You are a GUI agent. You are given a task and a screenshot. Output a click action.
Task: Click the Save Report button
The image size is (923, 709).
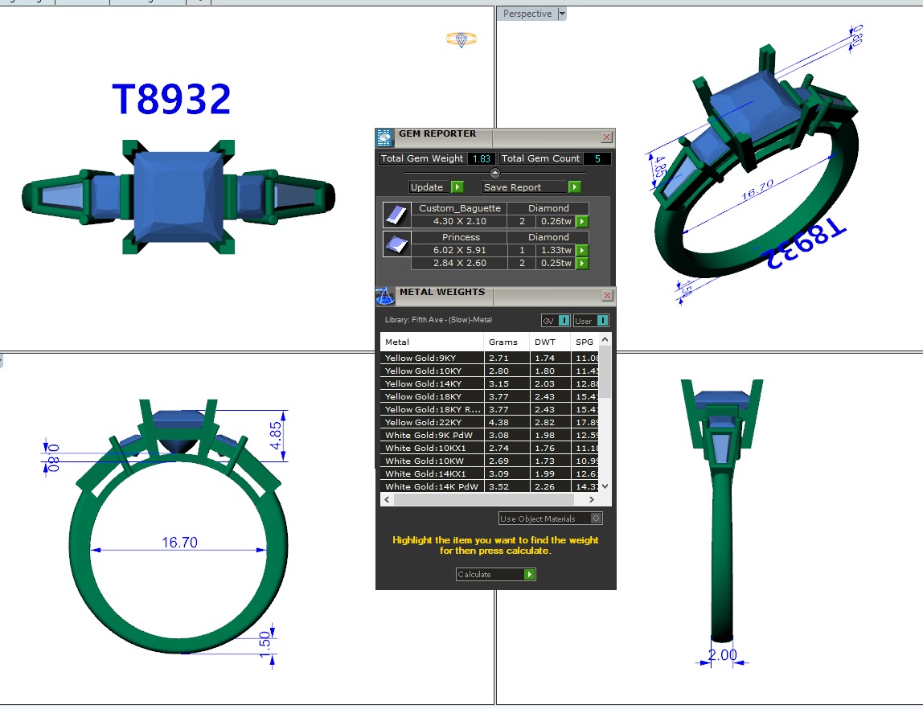[574, 187]
